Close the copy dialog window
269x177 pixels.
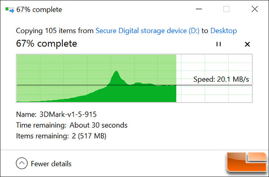pos(255,9)
